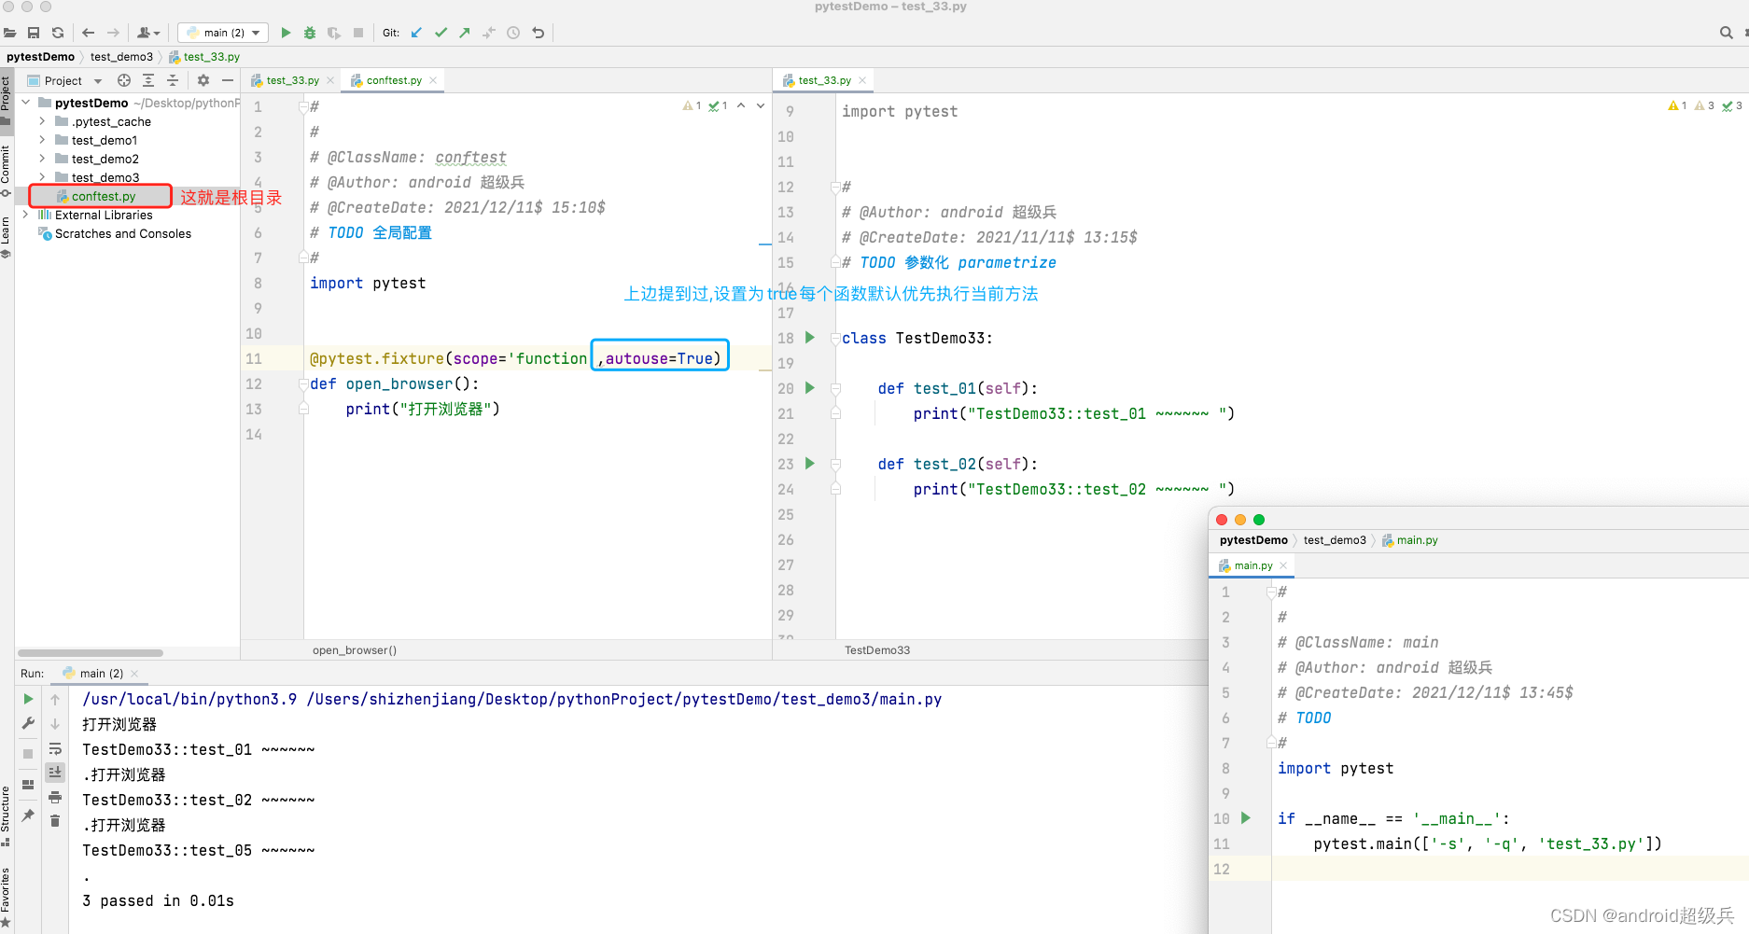The width and height of the screenshot is (1749, 934).
Task: Expand the test_demo1 folder
Action: (42, 140)
